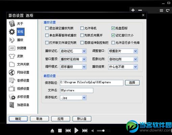Select the gear icon for 常规
This screenshot has height=135, width=172.
12,32
